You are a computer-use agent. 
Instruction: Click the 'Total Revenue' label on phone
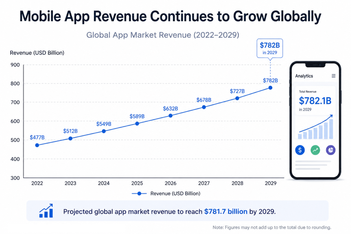click(307, 91)
